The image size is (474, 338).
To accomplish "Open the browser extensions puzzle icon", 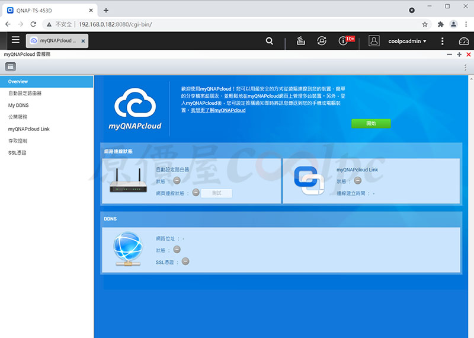I will coord(440,24).
